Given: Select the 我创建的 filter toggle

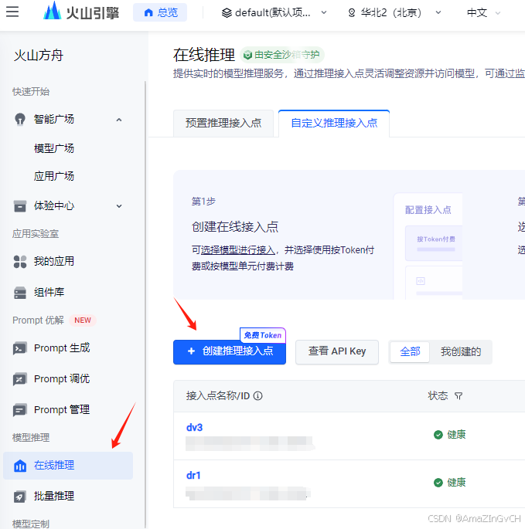Looking at the screenshot, I should tap(461, 352).
